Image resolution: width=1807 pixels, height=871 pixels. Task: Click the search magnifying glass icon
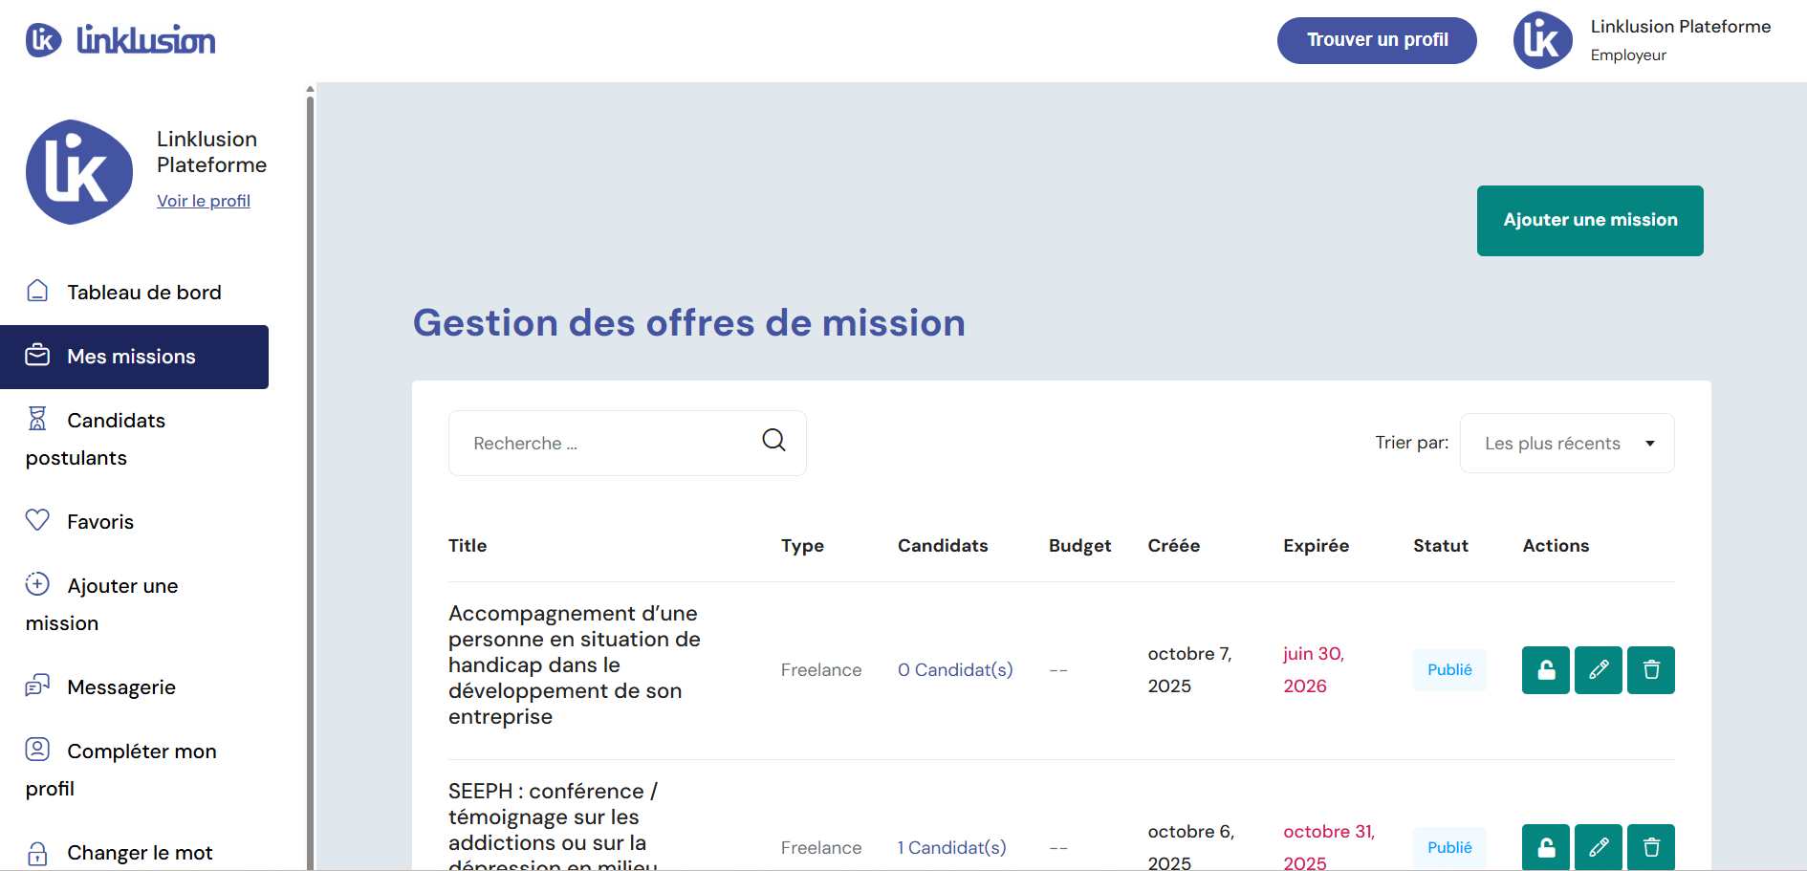pyautogui.click(x=773, y=440)
